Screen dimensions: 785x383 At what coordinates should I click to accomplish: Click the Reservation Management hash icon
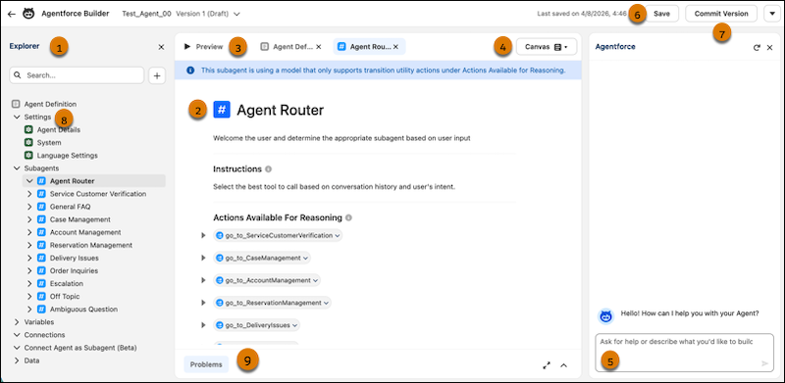(x=41, y=245)
